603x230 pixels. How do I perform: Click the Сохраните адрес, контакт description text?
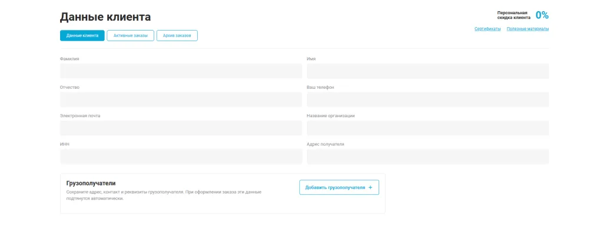[x=164, y=195]
